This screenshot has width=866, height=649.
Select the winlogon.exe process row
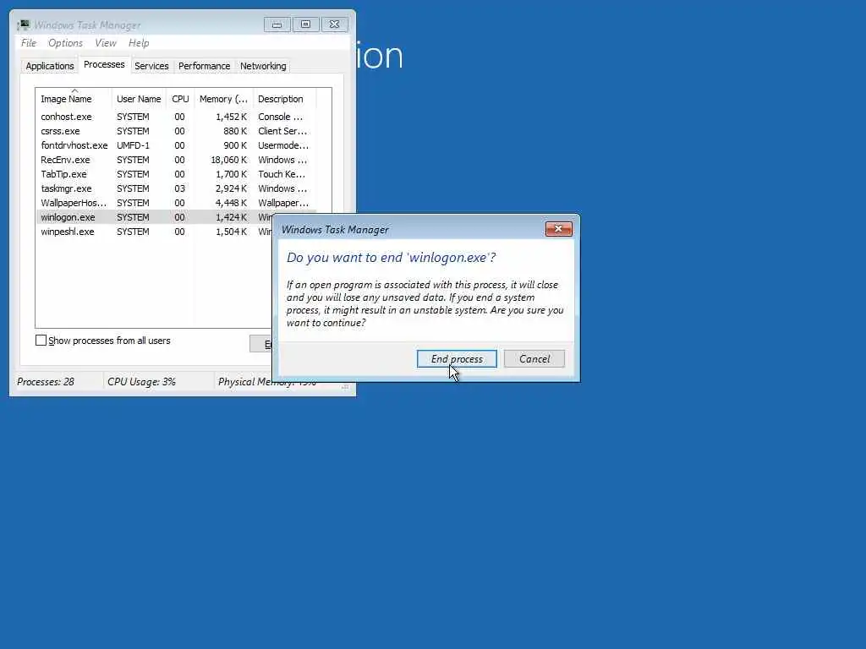pyautogui.click(x=155, y=217)
